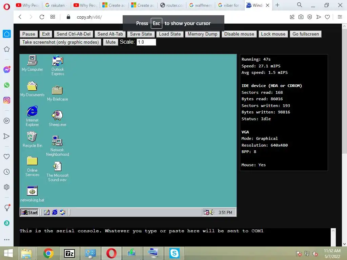
Task: Open Outlook Express desktop icon
Action: 58,65
